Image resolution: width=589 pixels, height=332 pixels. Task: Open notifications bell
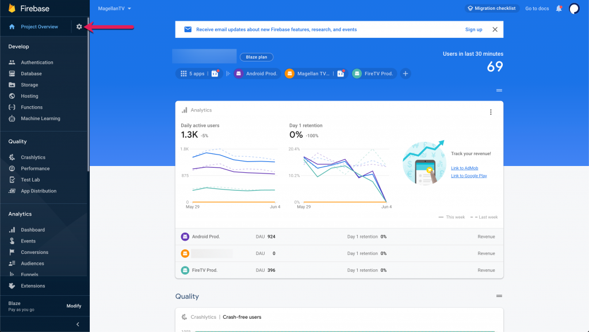tap(559, 8)
